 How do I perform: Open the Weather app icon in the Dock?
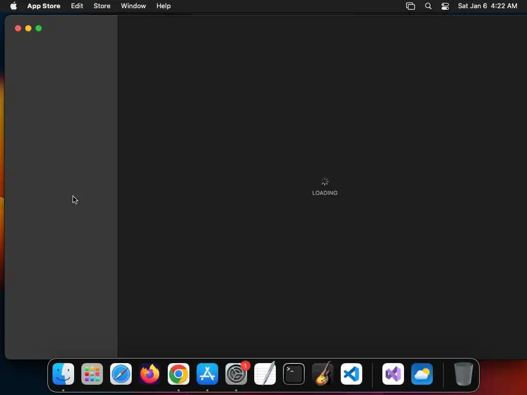pos(422,374)
